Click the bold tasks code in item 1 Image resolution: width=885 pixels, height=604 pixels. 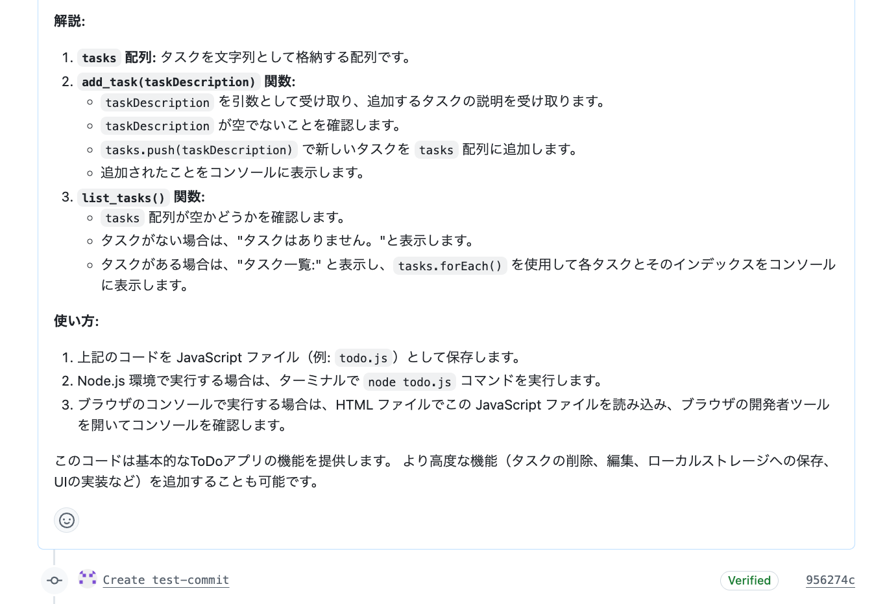(99, 58)
